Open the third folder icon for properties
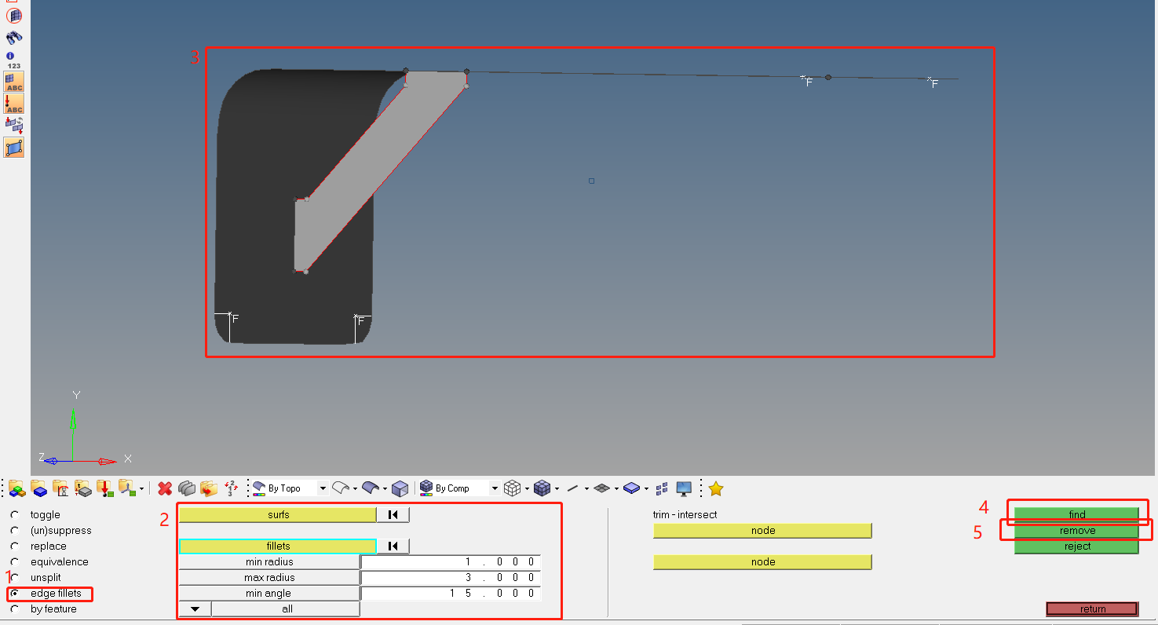 [61, 488]
